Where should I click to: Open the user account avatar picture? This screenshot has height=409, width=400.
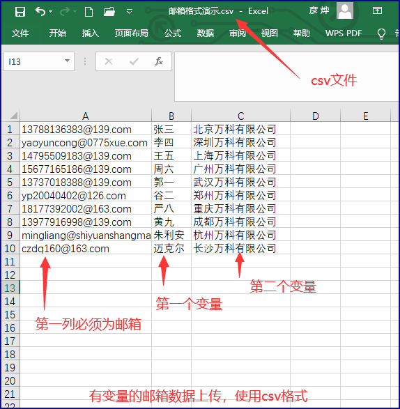point(345,10)
